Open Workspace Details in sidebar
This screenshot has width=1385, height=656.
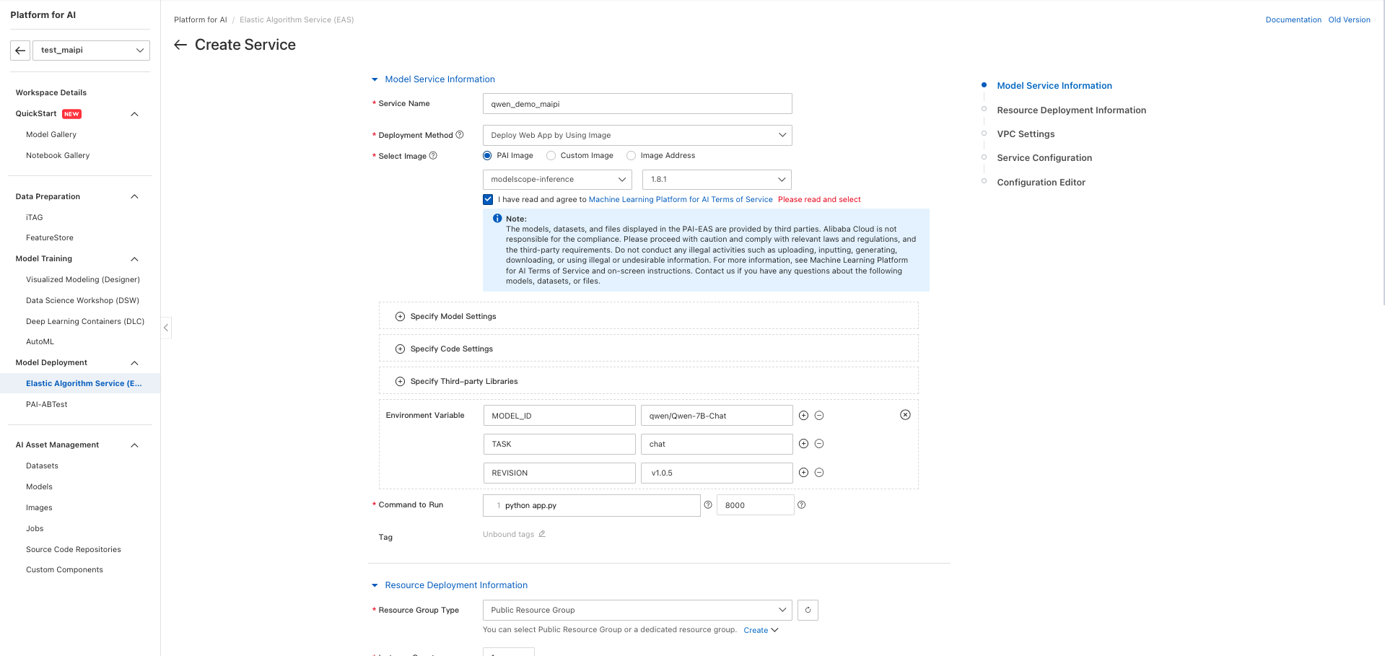(x=51, y=93)
